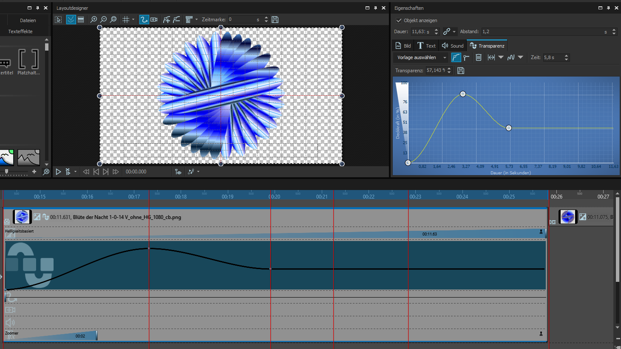Click the zoom out magnifier in Layoutdesigner
Image resolution: width=621 pixels, height=349 pixels.
pyautogui.click(x=103, y=20)
